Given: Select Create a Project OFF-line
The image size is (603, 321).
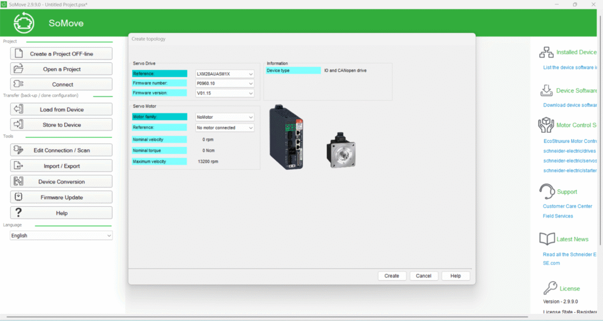Looking at the screenshot, I should (61, 53).
